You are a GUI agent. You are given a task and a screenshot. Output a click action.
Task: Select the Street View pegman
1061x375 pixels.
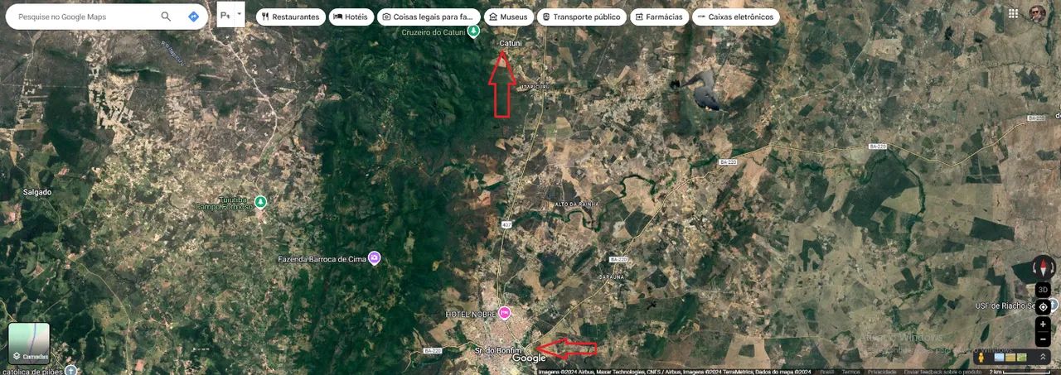tap(981, 357)
